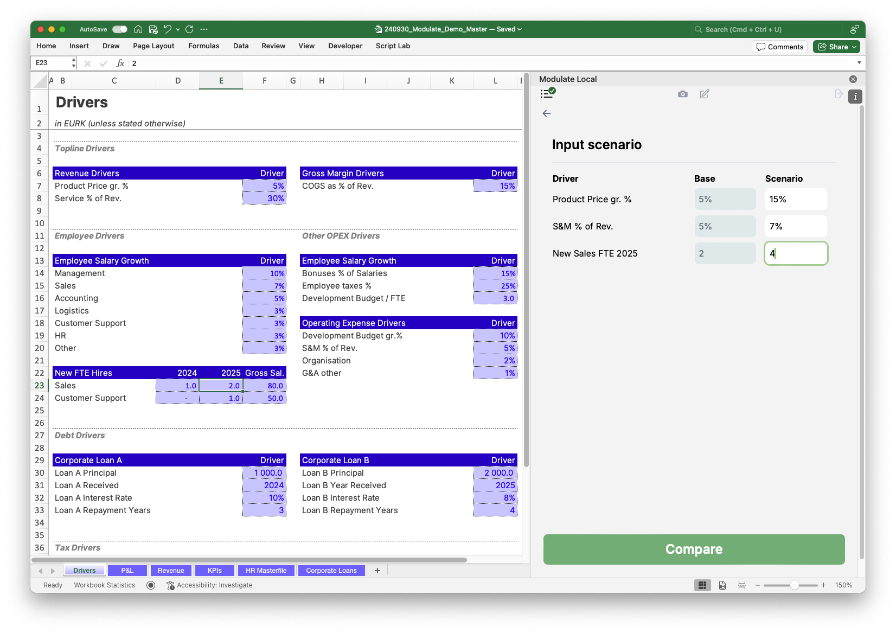Click the zoom slider handle
The image size is (896, 633).
[x=794, y=585]
